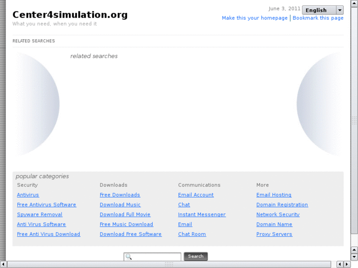The height and width of the screenshot is (268, 358).
Task: Click vertical scrollbar up arrow at top
Action: click(354, 3)
